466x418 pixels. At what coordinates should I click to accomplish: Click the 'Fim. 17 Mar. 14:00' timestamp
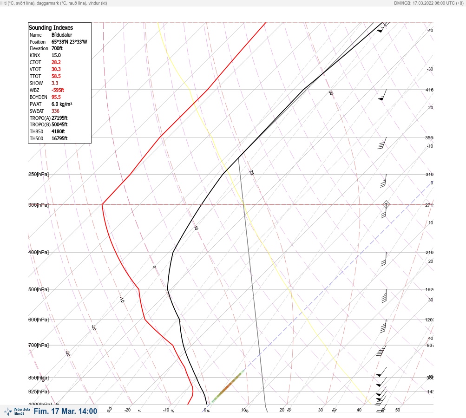(66, 411)
